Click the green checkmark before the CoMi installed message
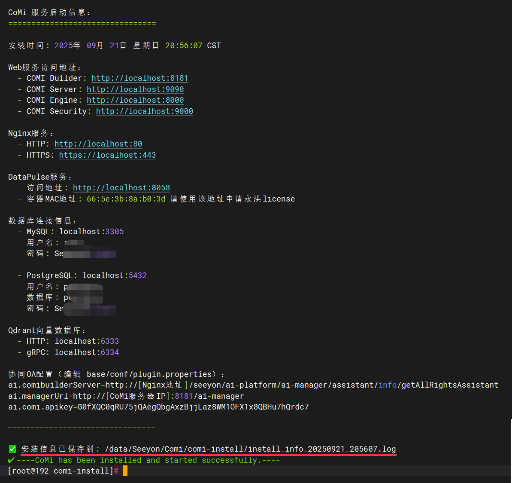The width and height of the screenshot is (512, 483). [11, 460]
